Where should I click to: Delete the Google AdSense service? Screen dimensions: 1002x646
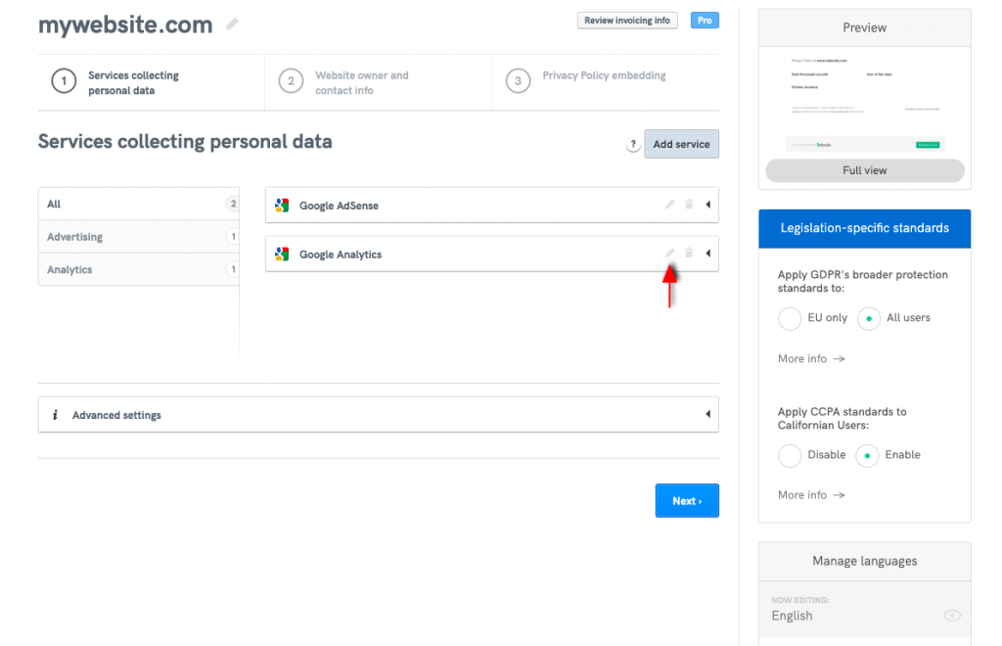(689, 205)
